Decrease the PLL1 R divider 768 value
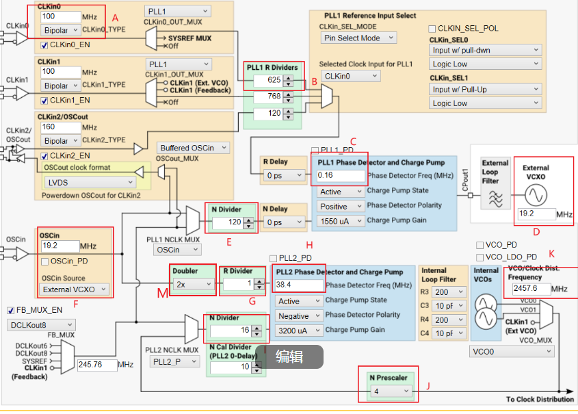 coord(289,100)
